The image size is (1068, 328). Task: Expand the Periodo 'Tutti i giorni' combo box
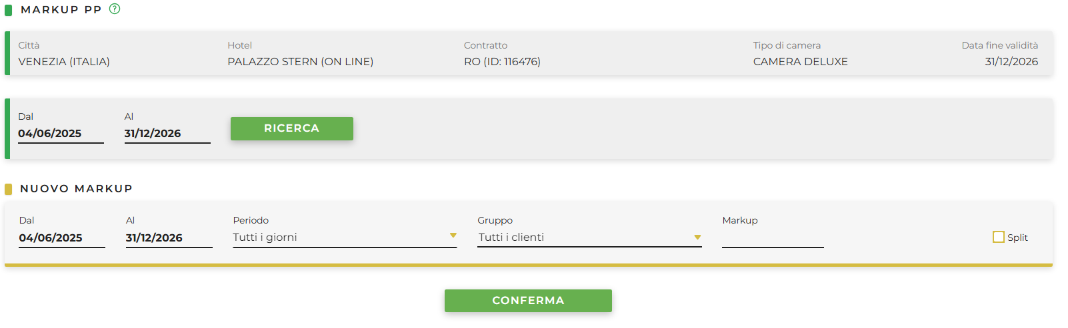click(345, 238)
